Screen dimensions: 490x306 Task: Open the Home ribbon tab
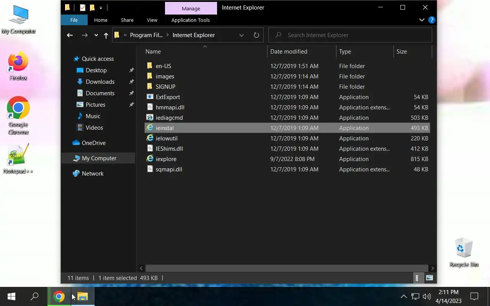pos(101,20)
